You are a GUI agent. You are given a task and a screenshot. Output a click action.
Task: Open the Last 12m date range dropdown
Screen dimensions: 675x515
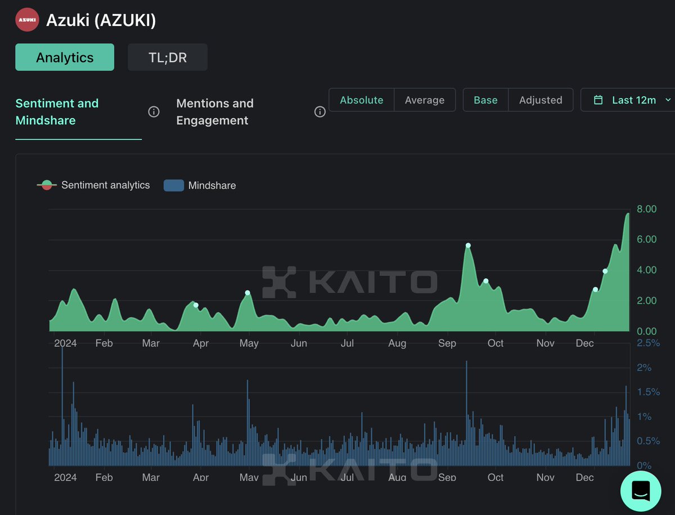[628, 100]
